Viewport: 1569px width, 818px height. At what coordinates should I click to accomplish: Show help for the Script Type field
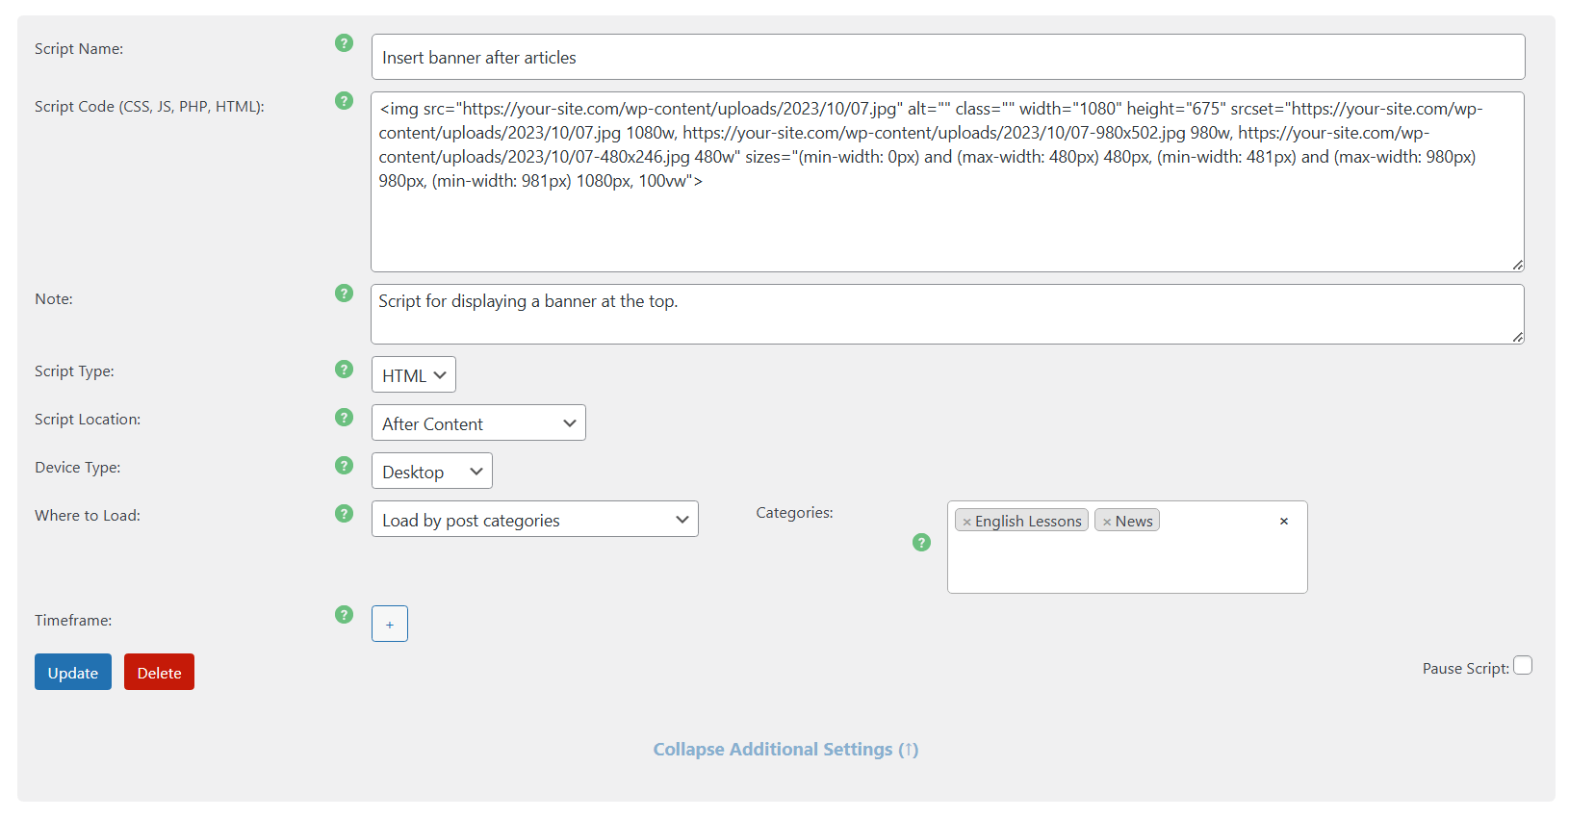coord(344,370)
